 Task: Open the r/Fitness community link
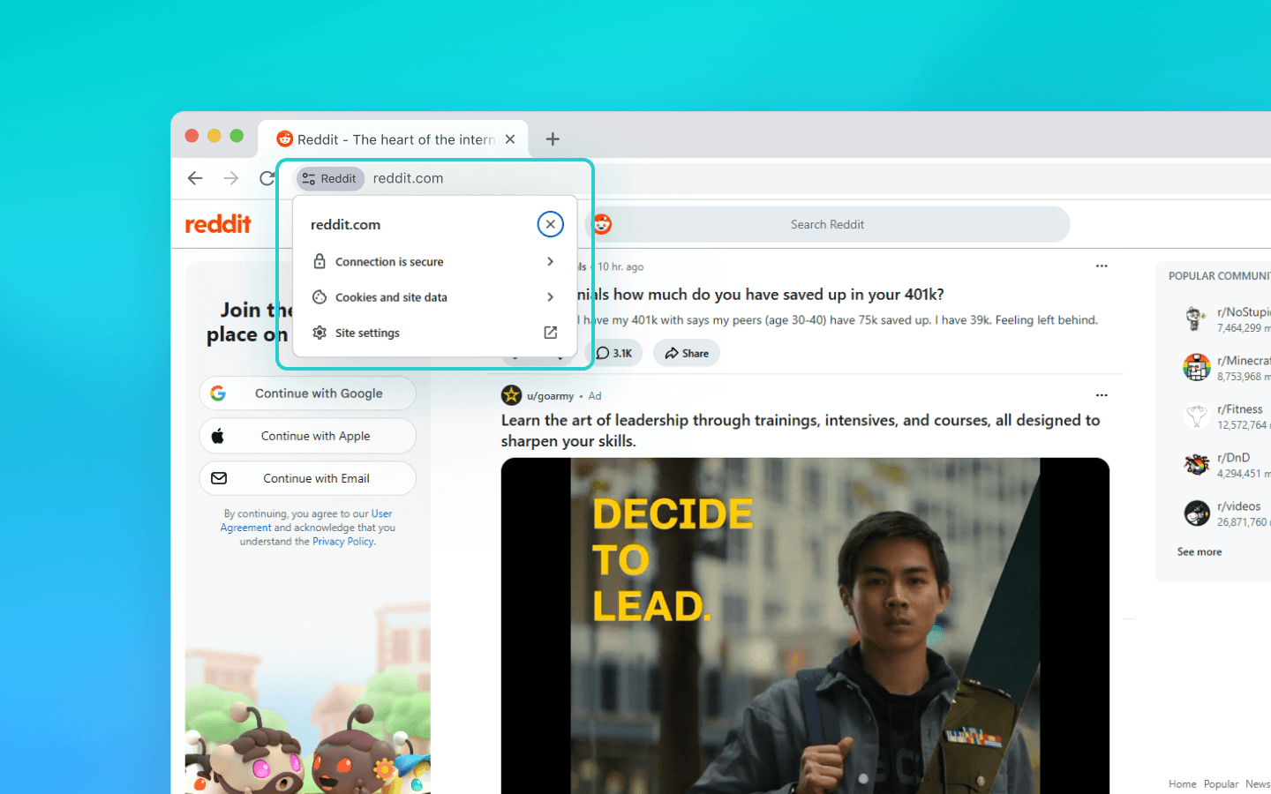(1240, 409)
